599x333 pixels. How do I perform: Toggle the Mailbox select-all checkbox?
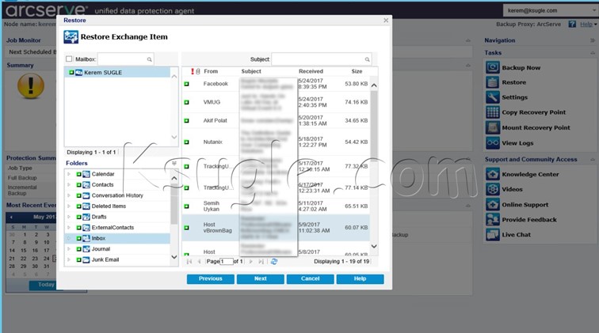69,59
